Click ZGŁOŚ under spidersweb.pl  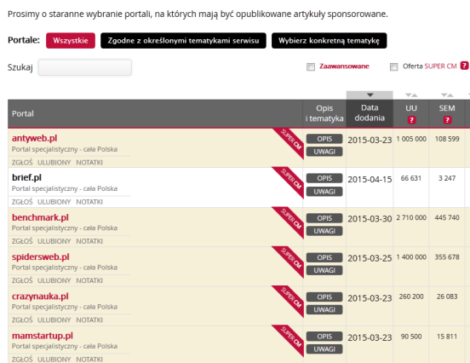[x=22, y=280]
